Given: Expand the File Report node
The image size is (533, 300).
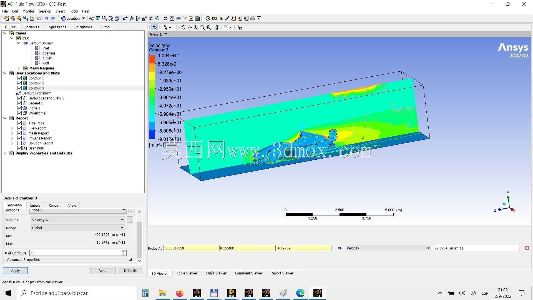Looking at the screenshot, I should [x=12, y=128].
